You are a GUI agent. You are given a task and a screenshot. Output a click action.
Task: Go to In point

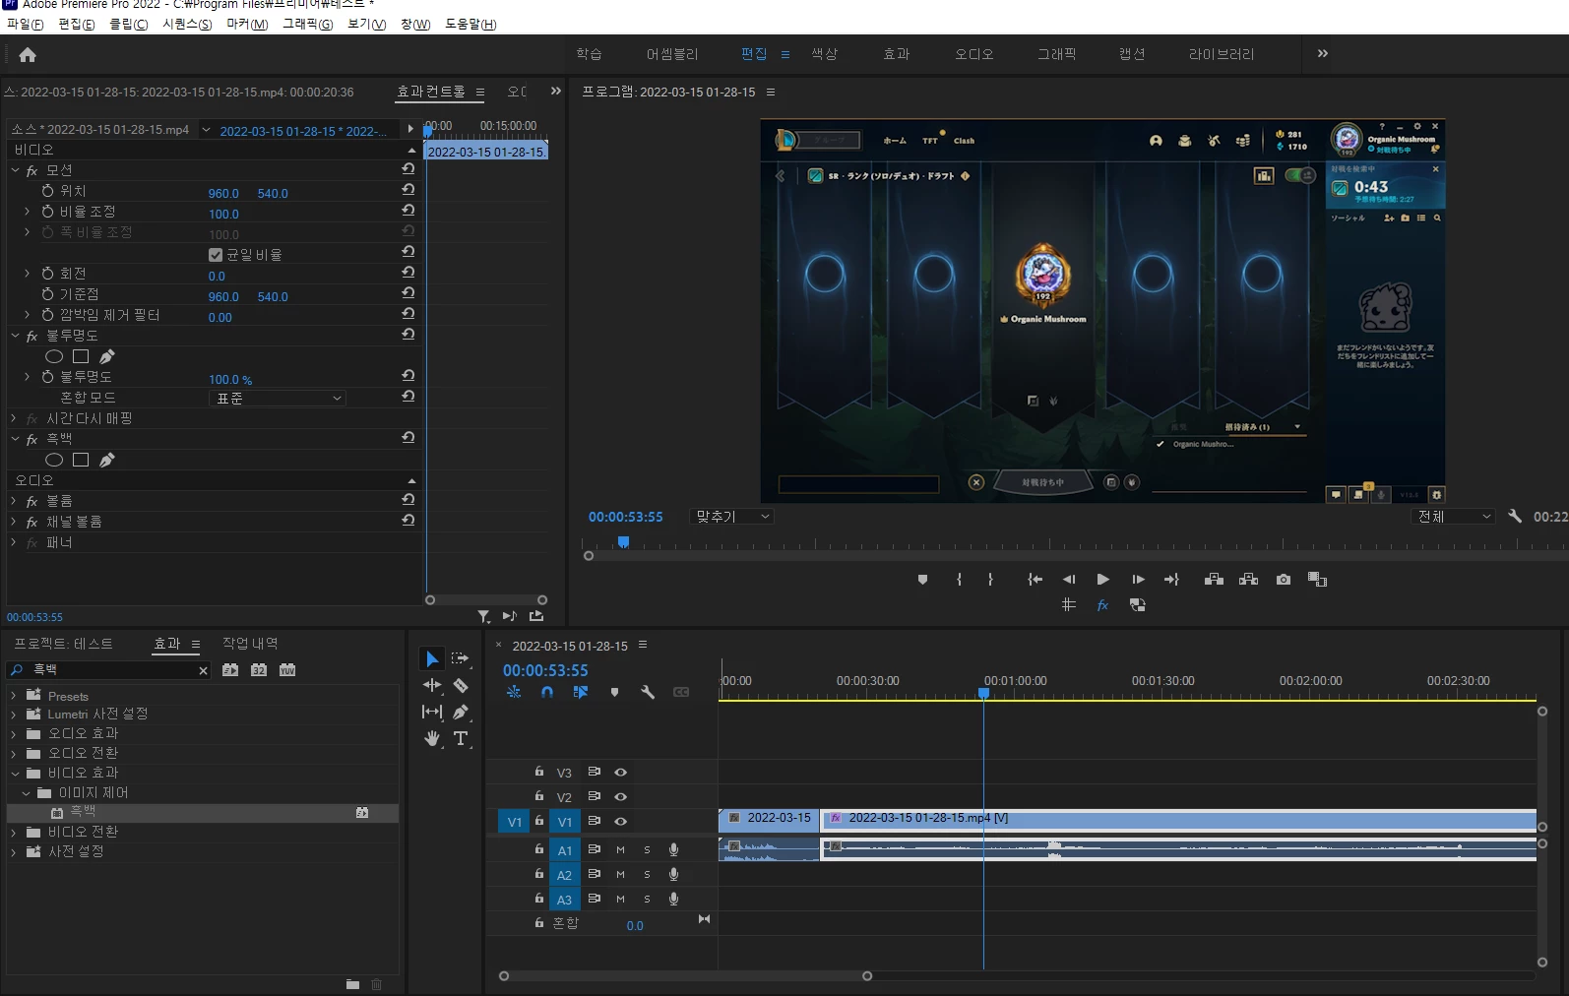pyautogui.click(x=1035, y=580)
